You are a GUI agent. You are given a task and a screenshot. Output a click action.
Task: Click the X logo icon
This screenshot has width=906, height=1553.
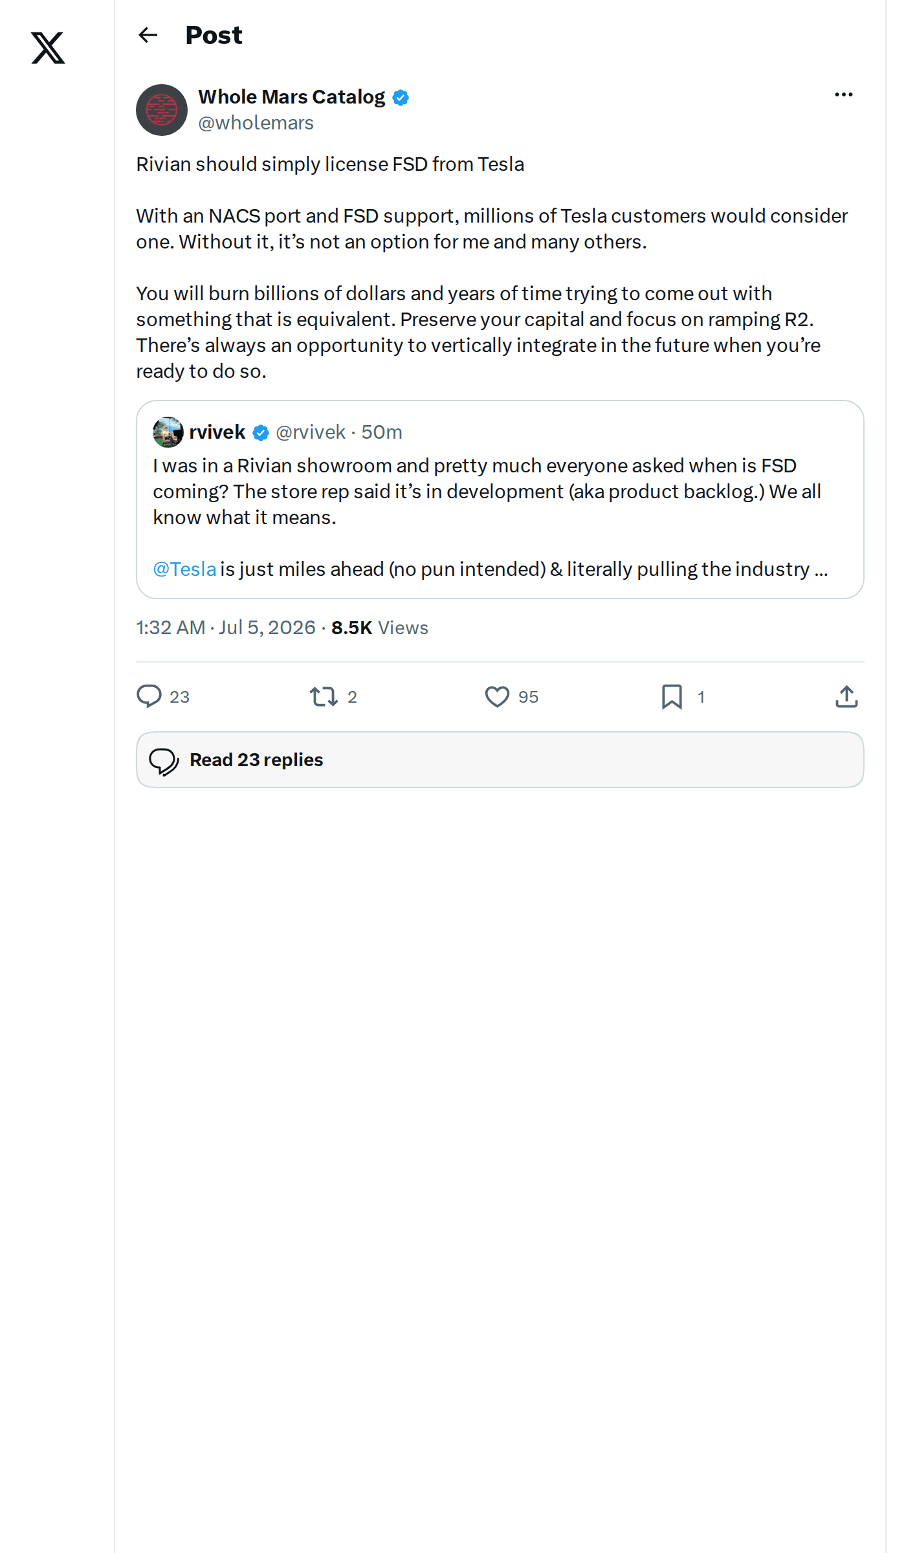point(48,48)
